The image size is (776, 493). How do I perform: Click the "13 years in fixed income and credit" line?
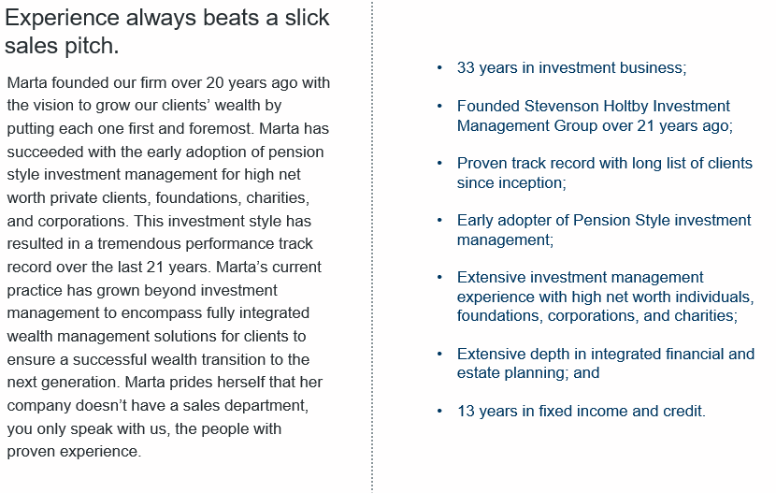click(x=581, y=411)
